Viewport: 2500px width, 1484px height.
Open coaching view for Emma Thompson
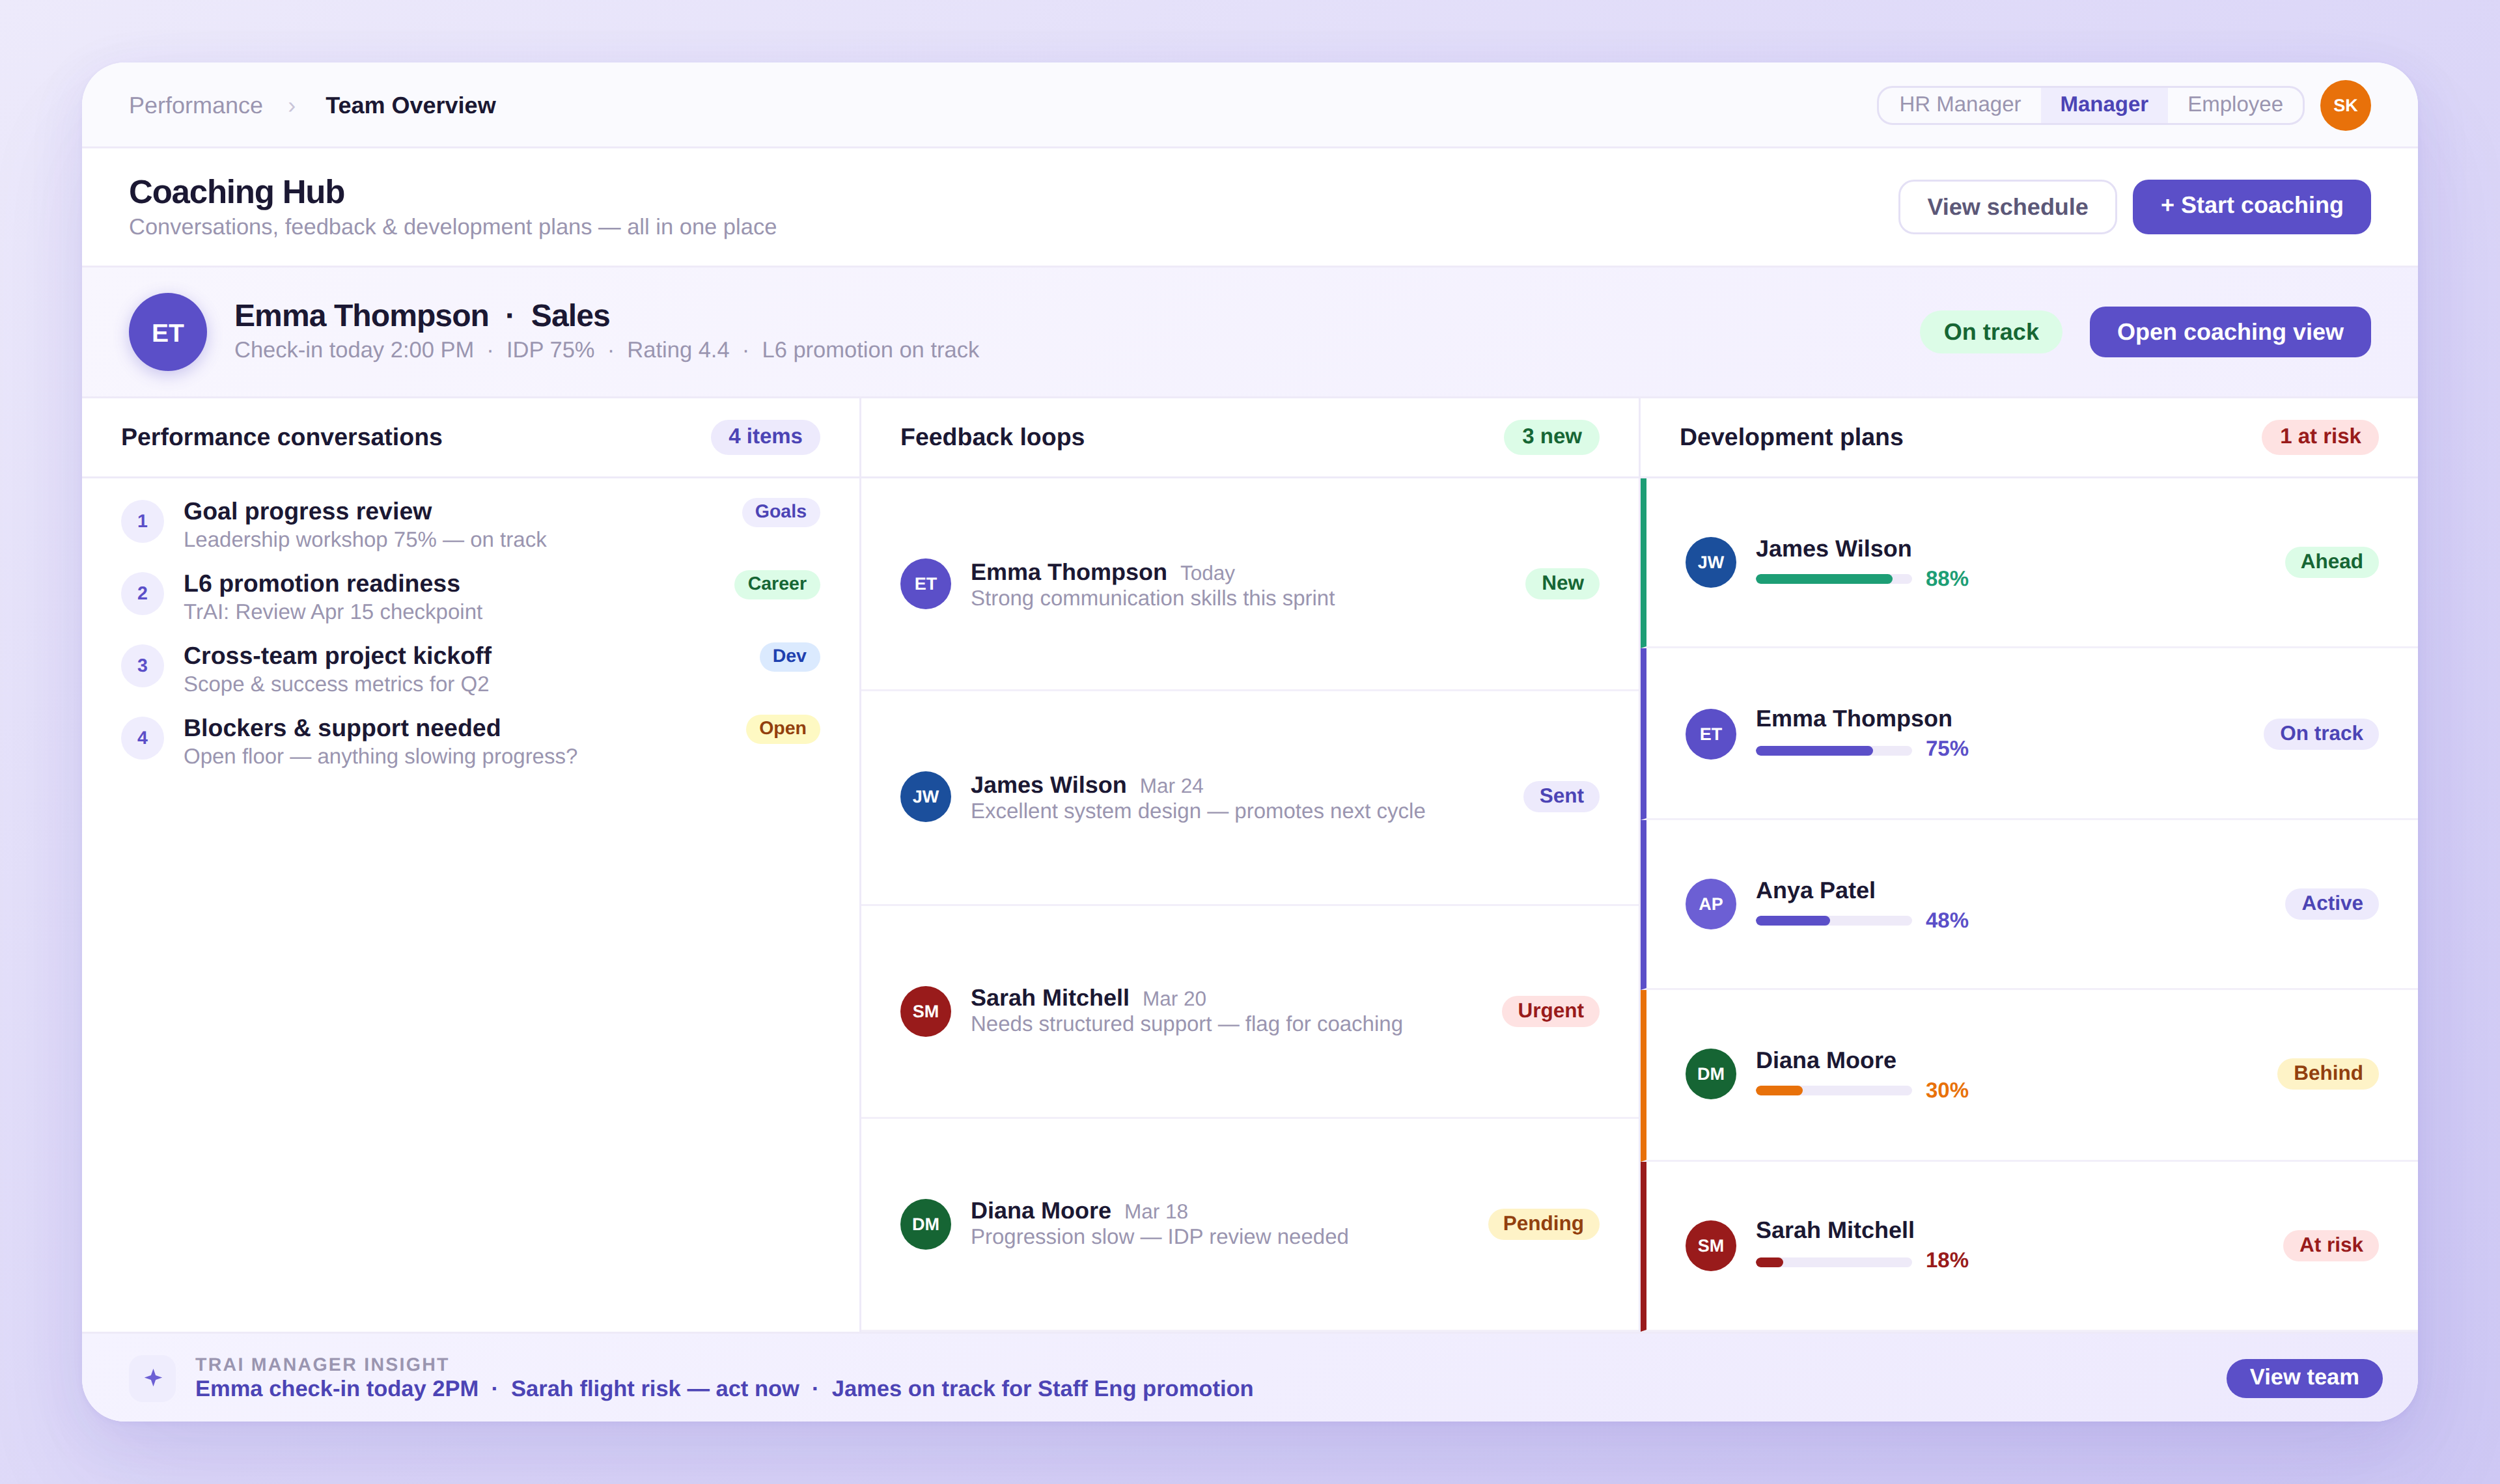pos(2229,331)
